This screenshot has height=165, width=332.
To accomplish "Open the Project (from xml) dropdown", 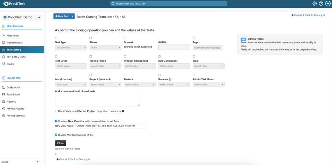I will 105,84.
